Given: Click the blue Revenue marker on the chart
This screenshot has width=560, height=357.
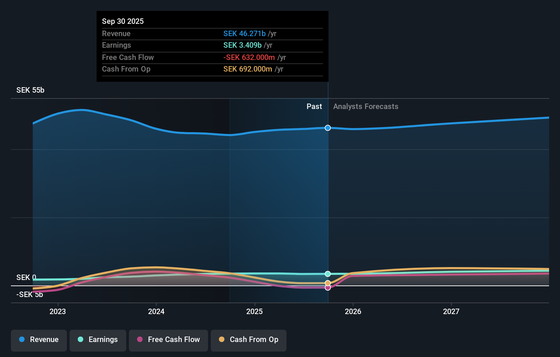Looking at the screenshot, I should click(328, 128).
